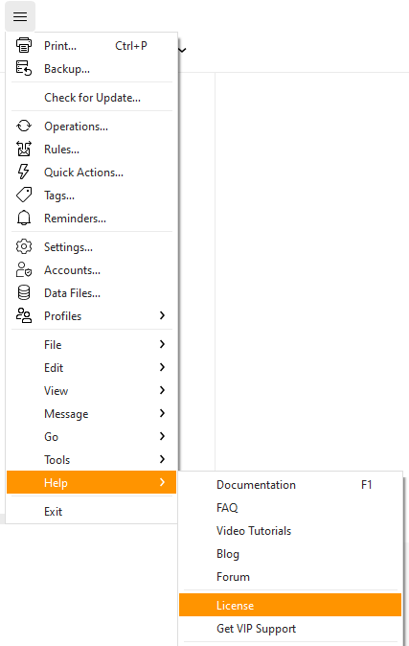The width and height of the screenshot is (409, 646).
Task: Click the Backup icon
Action: click(x=24, y=68)
